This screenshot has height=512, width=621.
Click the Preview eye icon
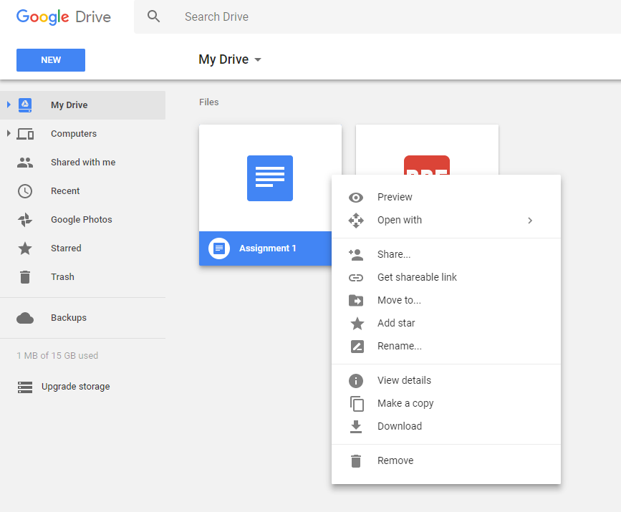pyautogui.click(x=356, y=198)
